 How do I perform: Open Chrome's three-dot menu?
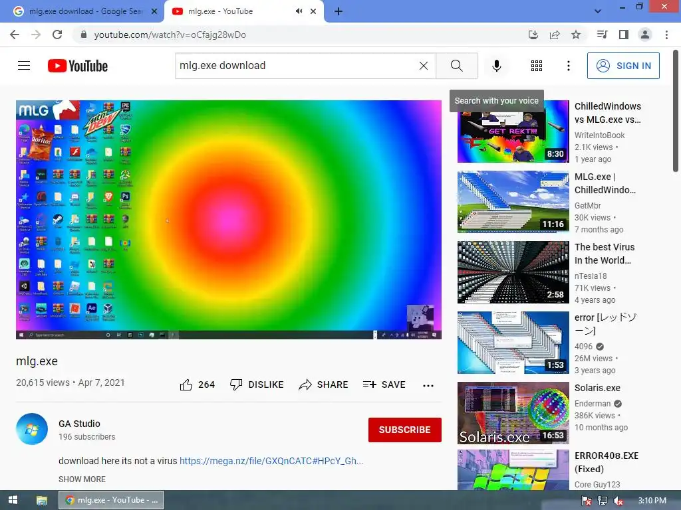pyautogui.click(x=666, y=35)
